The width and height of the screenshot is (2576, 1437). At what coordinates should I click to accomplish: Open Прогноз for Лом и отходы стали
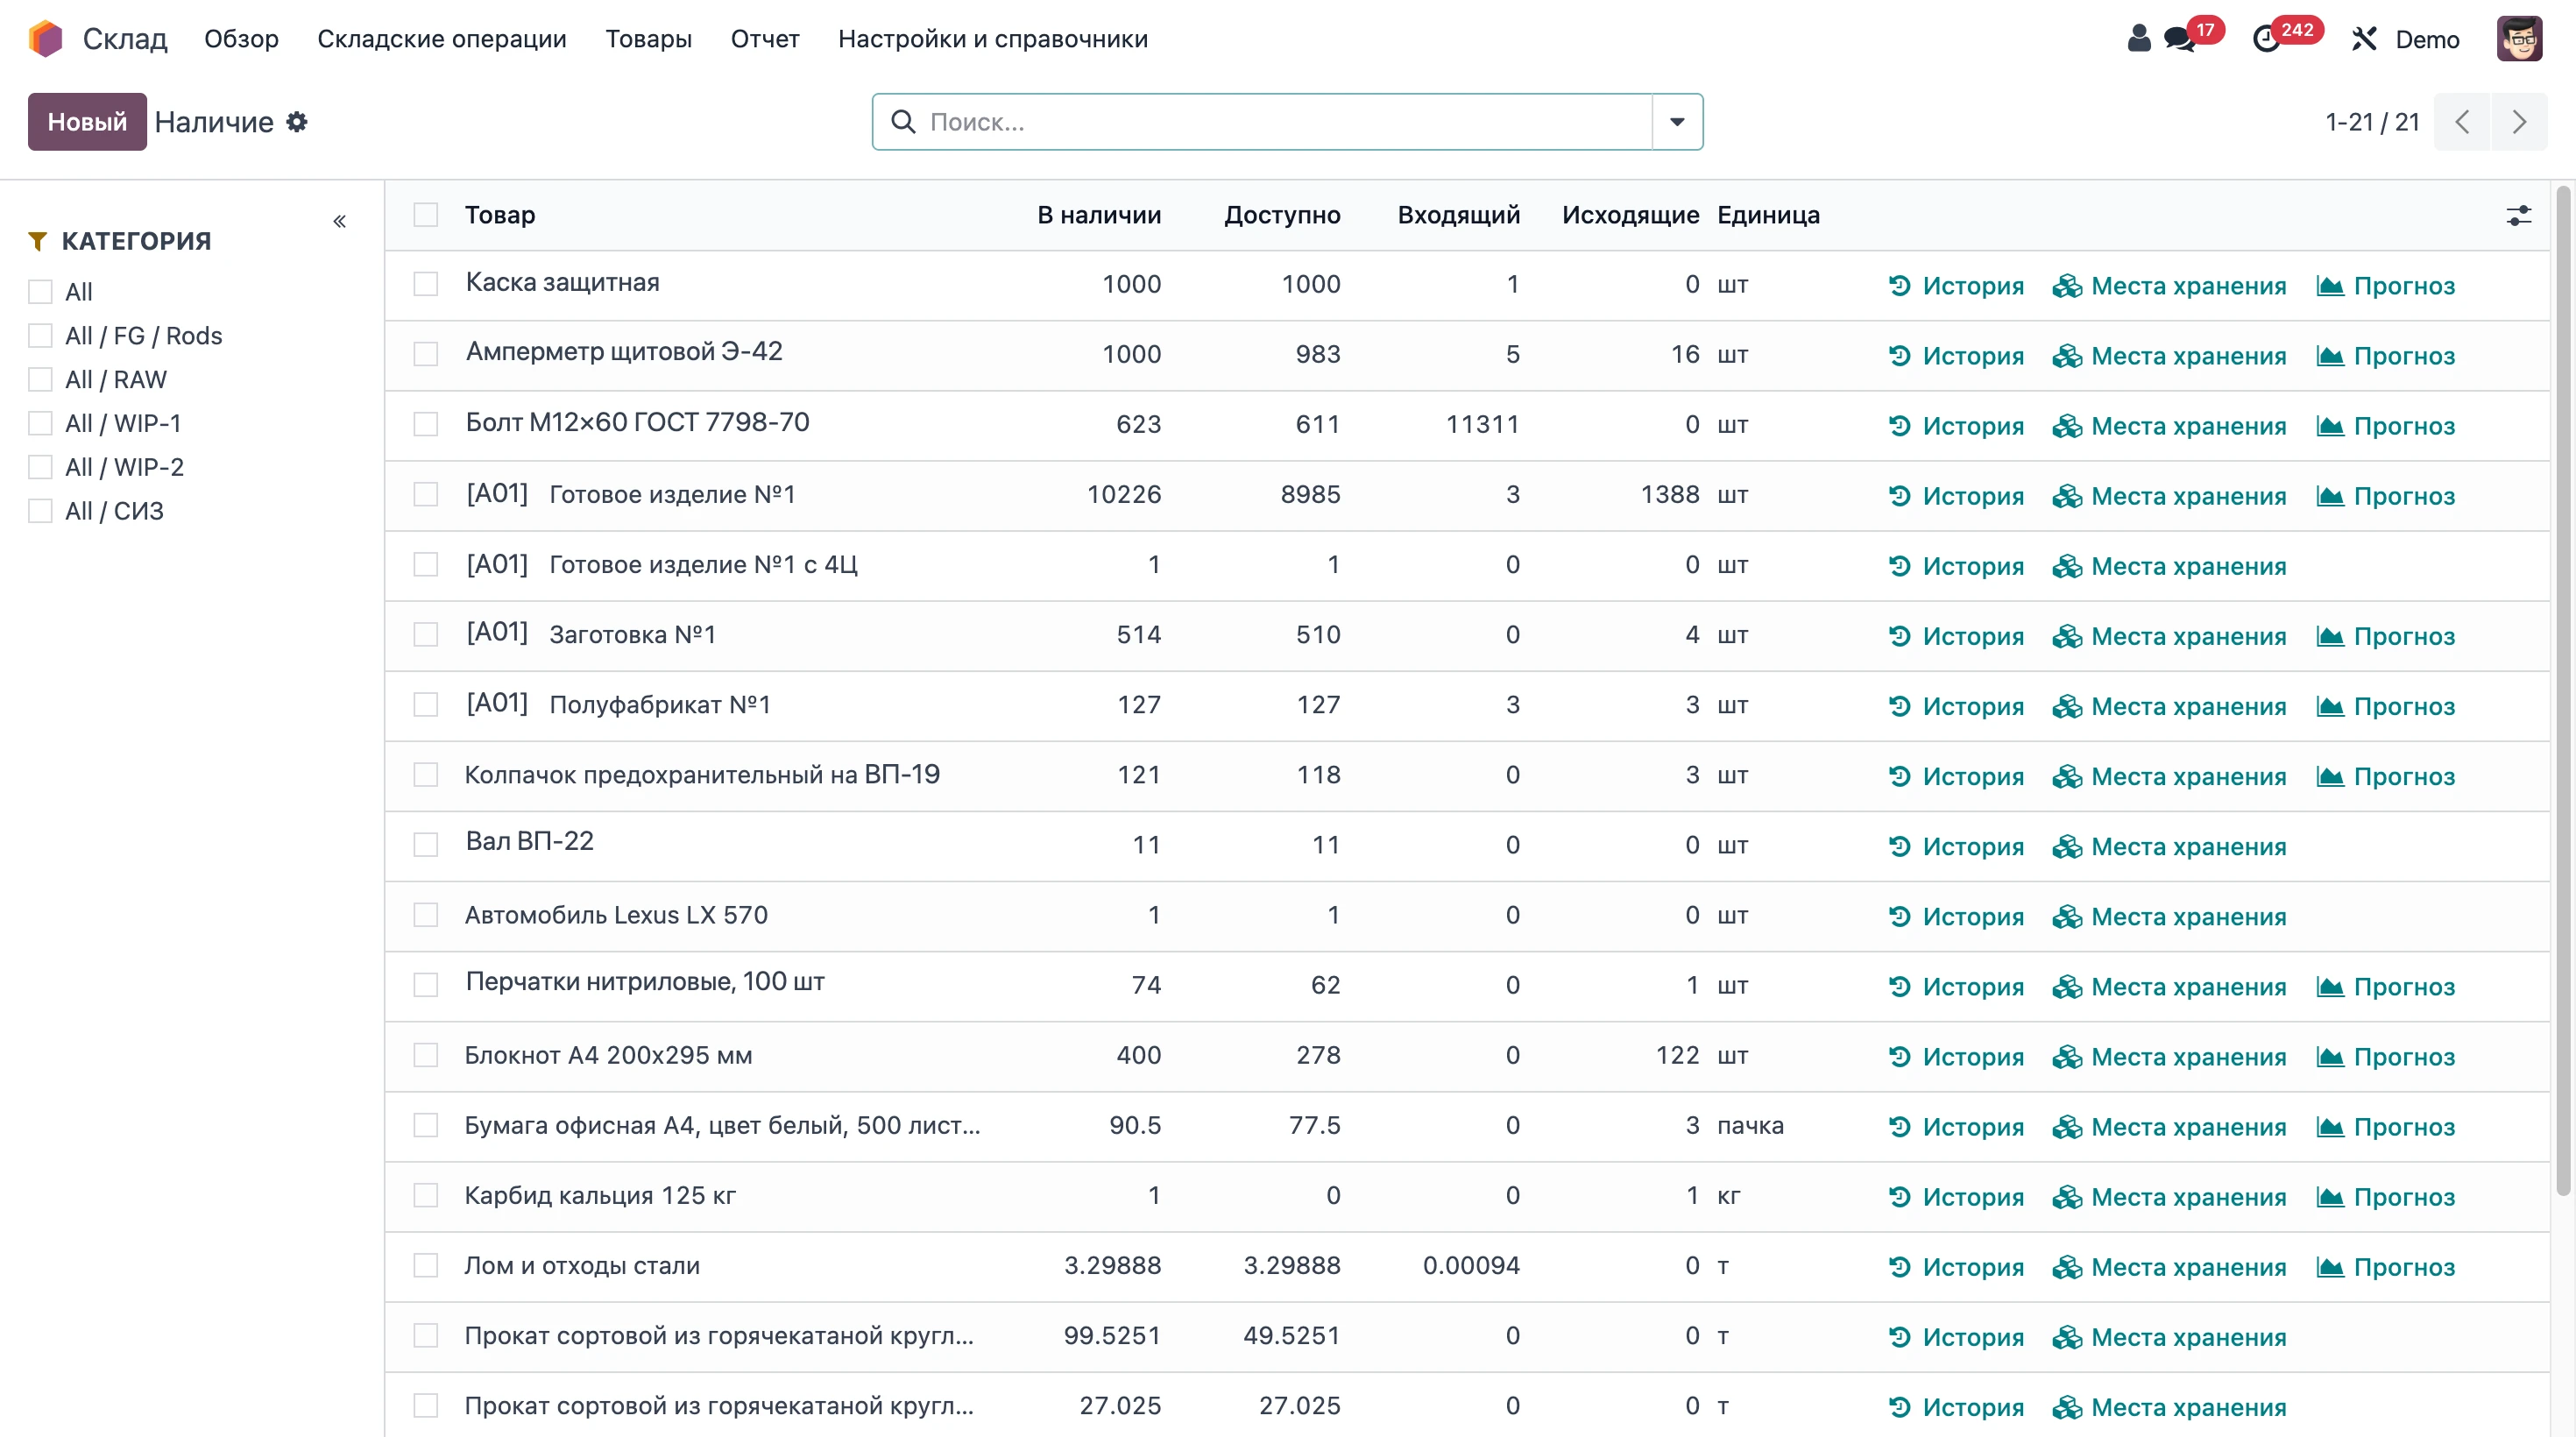tap(2385, 1267)
